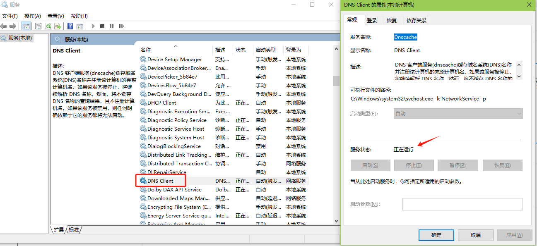Click the 名称 column header to sort
The height and width of the screenshot is (246, 537).
146,50
